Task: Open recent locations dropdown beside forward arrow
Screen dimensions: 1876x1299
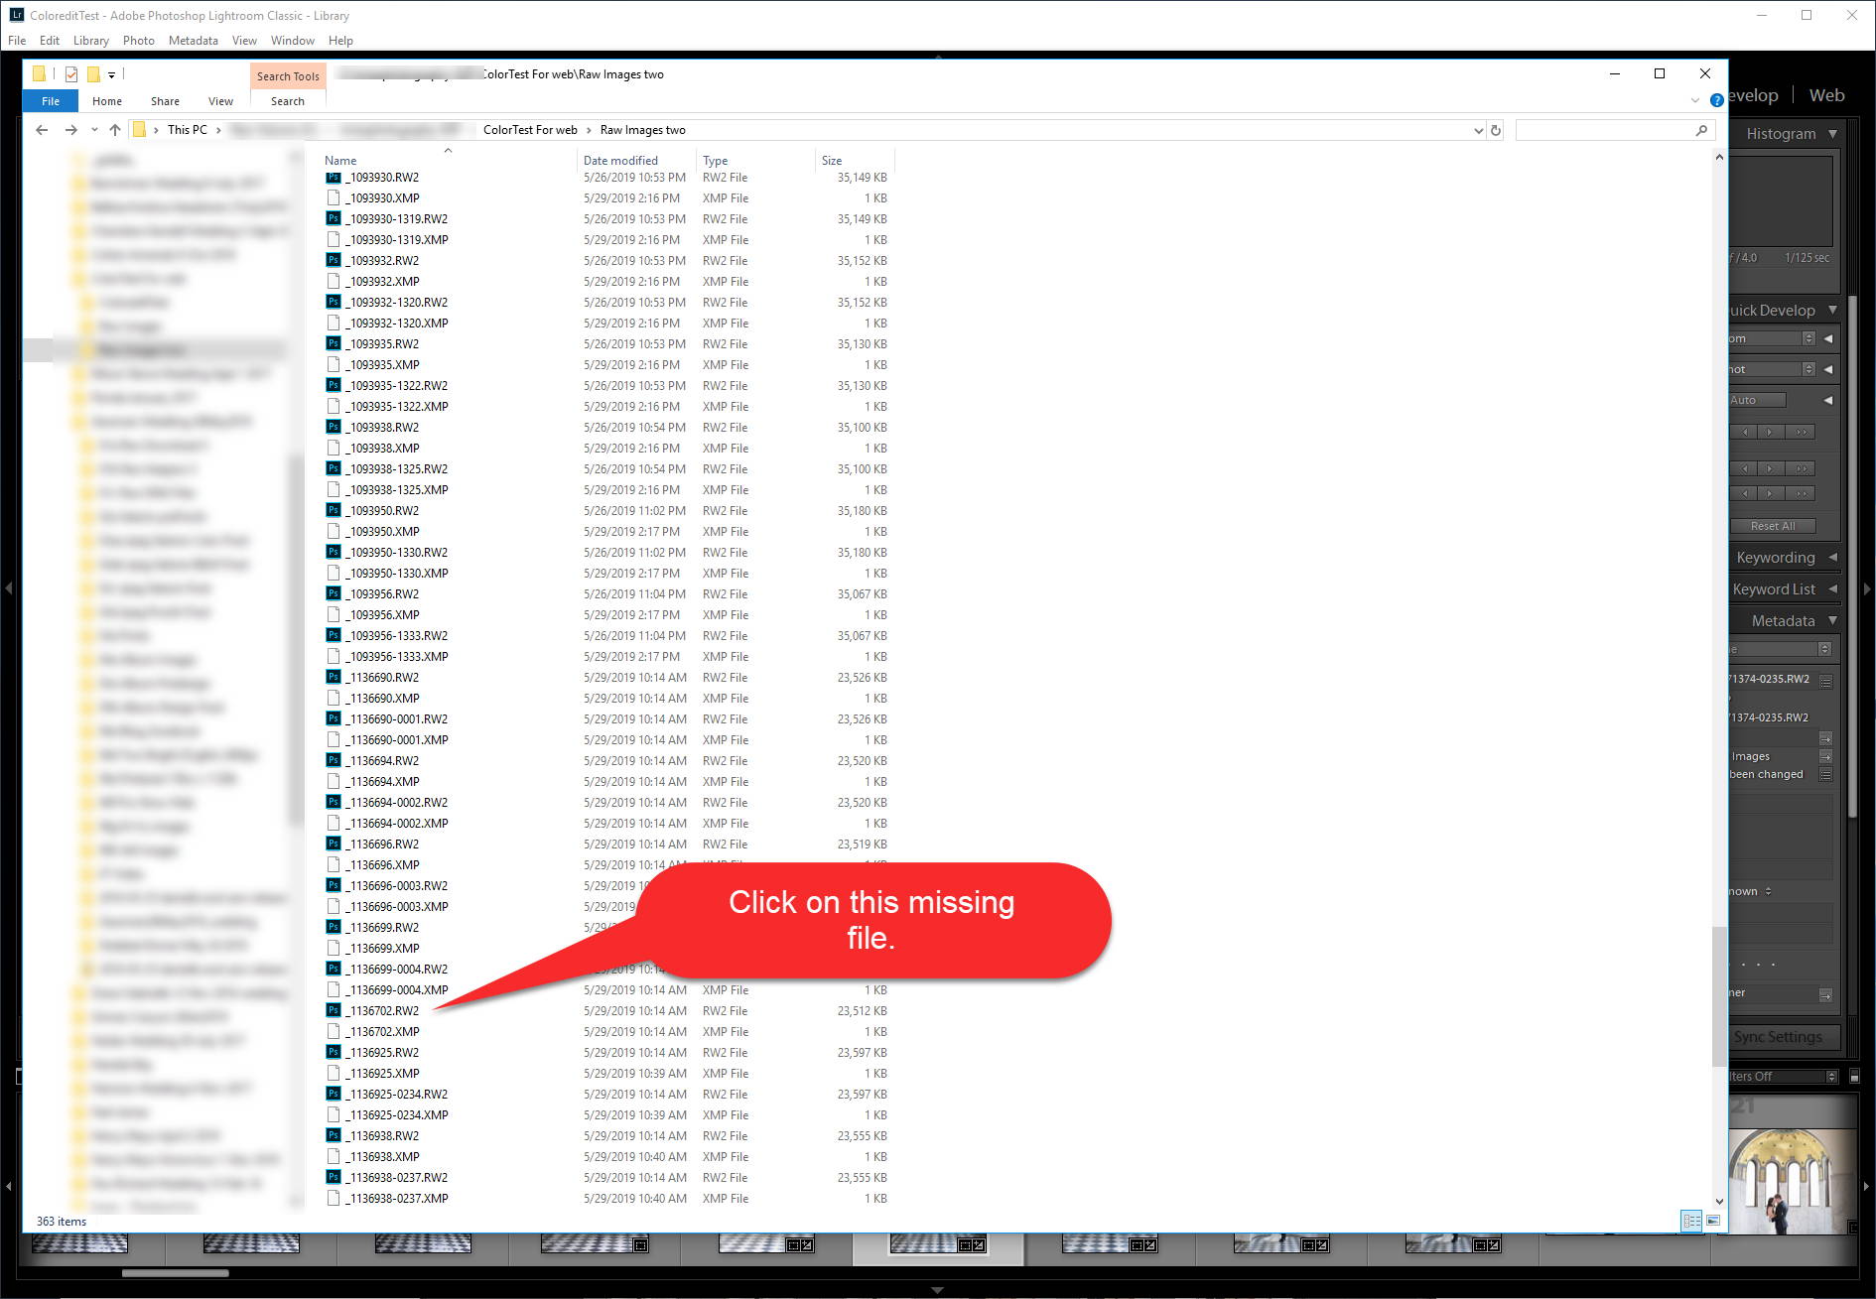Action: pyautogui.click(x=94, y=130)
